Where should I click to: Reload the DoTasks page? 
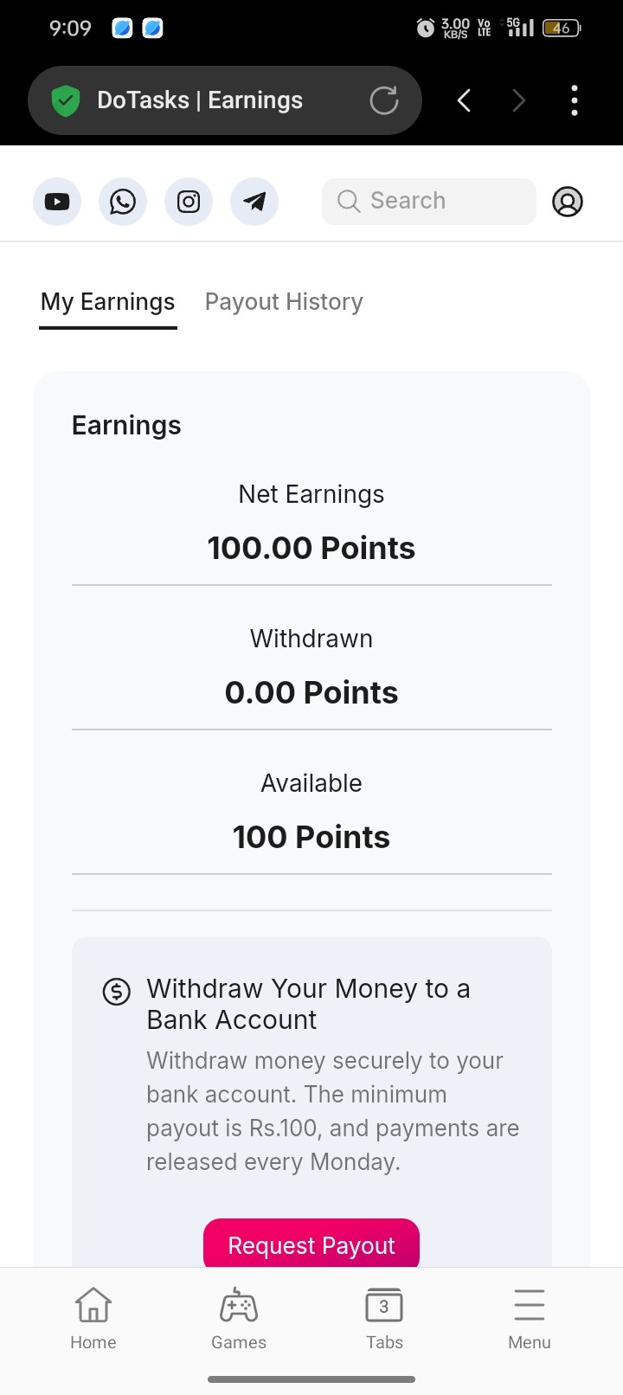click(384, 100)
